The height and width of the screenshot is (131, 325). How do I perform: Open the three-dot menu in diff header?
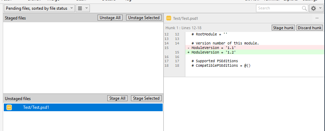click(317, 18)
